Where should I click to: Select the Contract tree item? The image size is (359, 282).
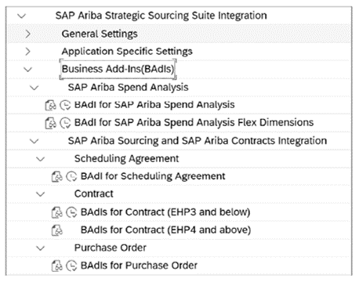coord(94,194)
